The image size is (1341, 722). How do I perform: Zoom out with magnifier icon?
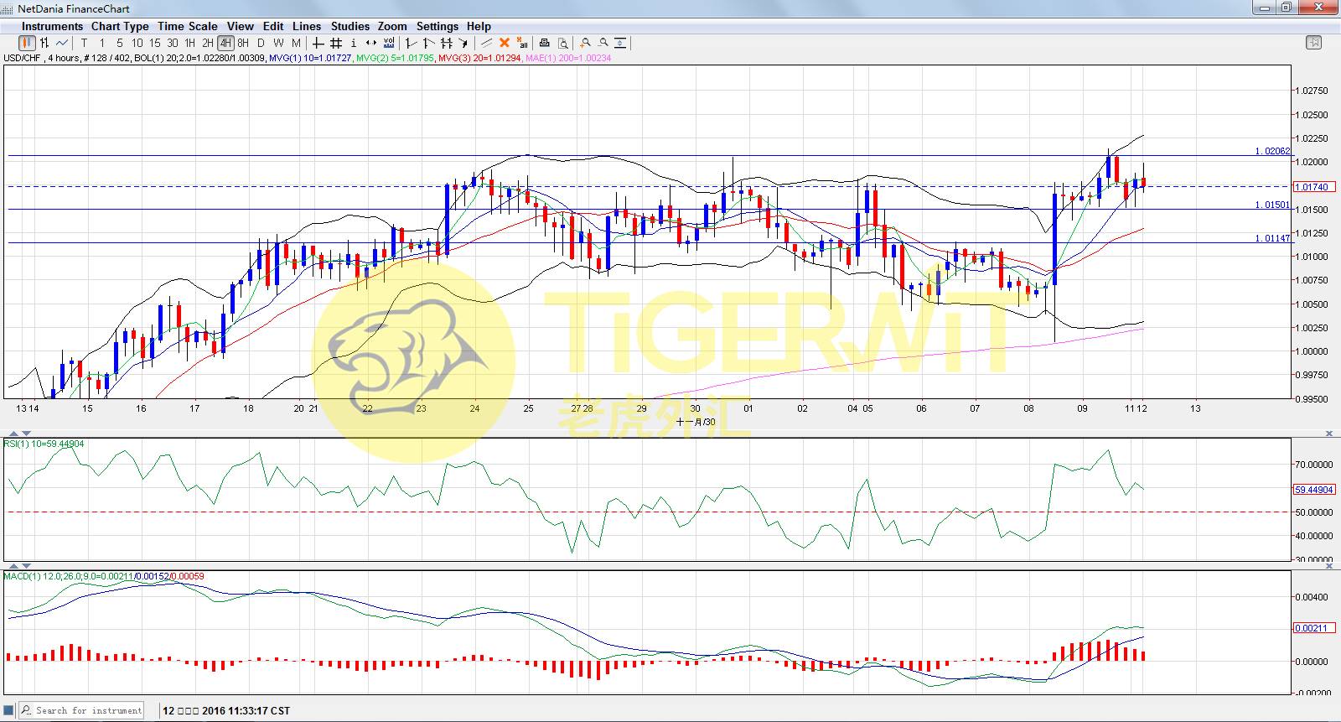point(603,43)
